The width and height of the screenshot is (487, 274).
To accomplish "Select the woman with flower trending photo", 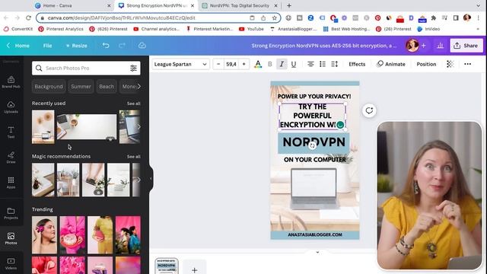I will pos(44,235).
